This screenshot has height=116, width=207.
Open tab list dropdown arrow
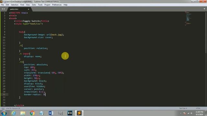[x=204, y=9]
